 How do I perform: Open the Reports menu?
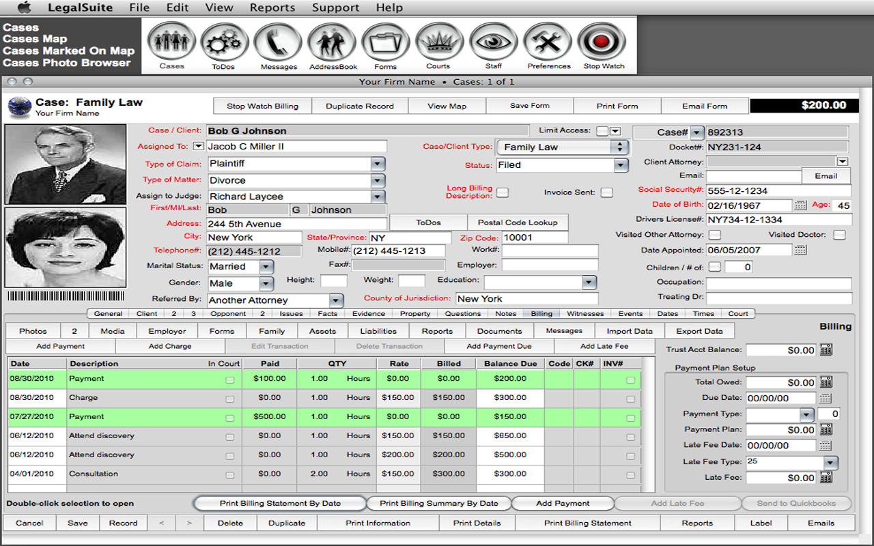click(272, 8)
